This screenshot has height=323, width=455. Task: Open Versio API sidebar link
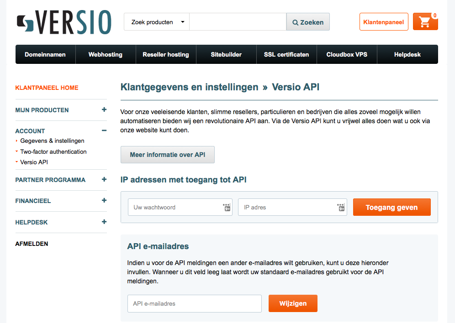pyautogui.click(x=34, y=162)
